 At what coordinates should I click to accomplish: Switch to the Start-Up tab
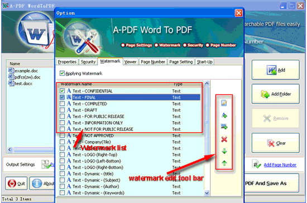[205, 62]
